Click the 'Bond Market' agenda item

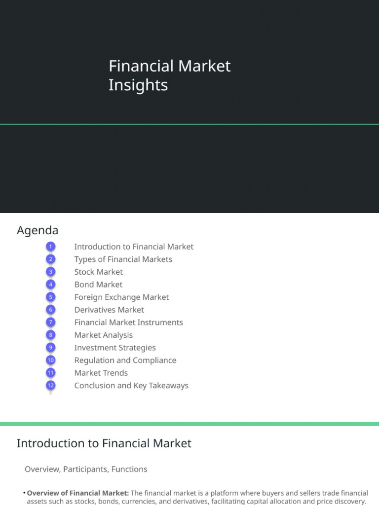point(98,285)
